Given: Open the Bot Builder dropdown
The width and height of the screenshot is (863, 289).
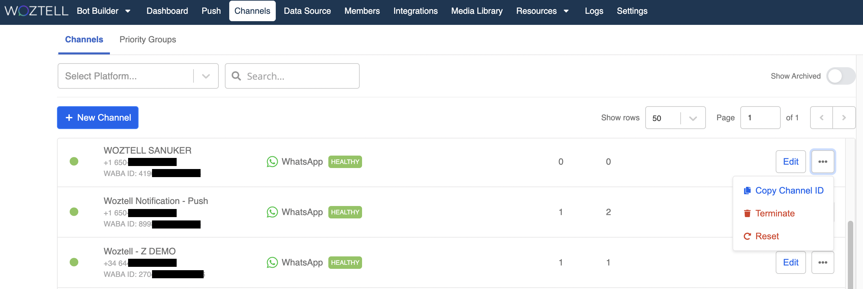Looking at the screenshot, I should coord(104,11).
